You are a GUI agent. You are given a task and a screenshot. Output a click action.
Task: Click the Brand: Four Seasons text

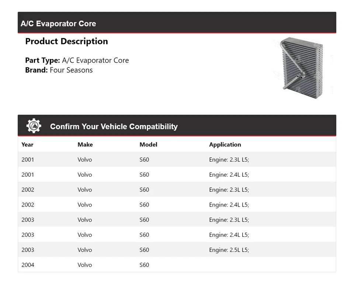point(59,70)
